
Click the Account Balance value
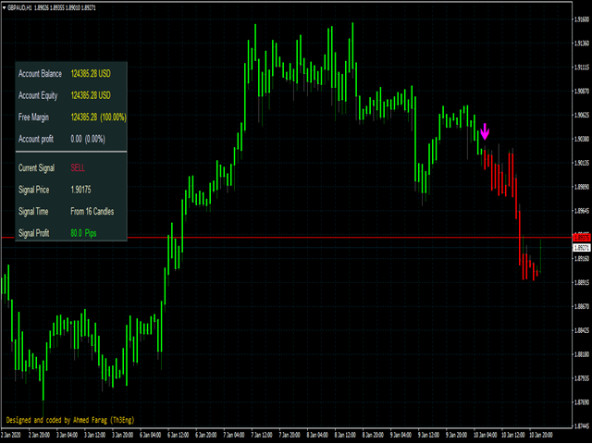(91, 73)
